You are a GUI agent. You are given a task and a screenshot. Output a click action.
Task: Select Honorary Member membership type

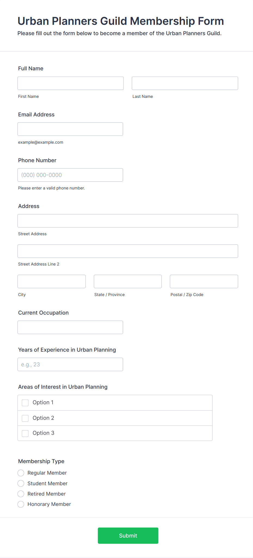pyautogui.click(x=21, y=504)
